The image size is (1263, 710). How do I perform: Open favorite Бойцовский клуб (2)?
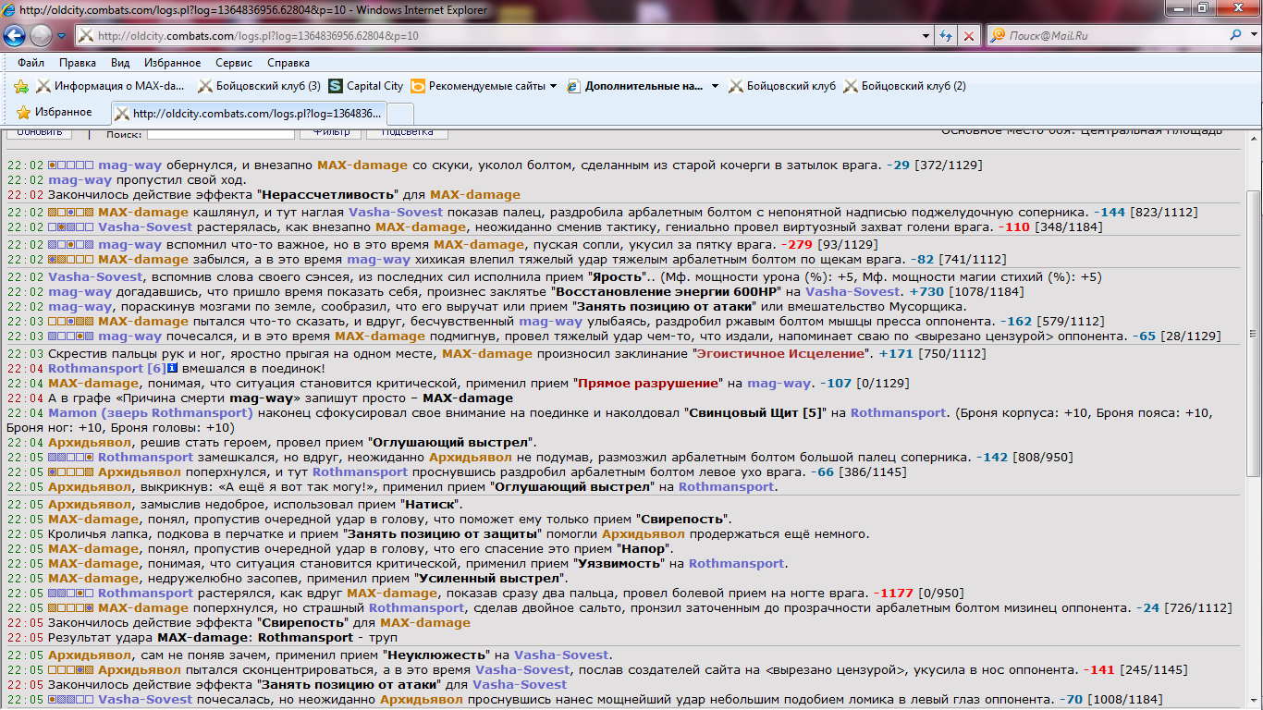point(904,86)
